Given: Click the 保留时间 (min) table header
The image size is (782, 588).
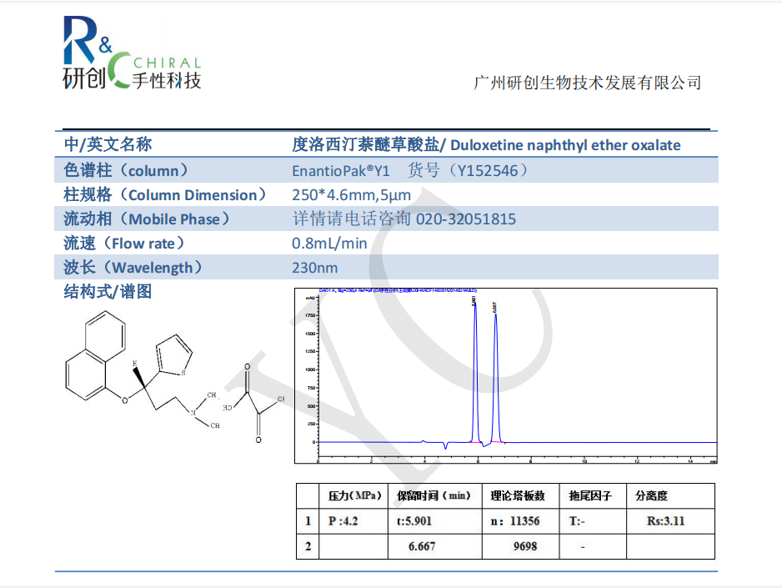Looking at the screenshot, I should [x=434, y=495].
